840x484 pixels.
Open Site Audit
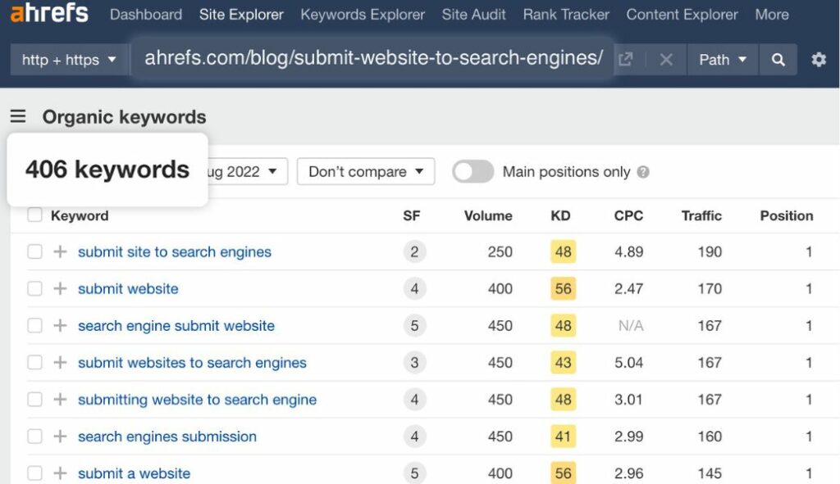(473, 15)
